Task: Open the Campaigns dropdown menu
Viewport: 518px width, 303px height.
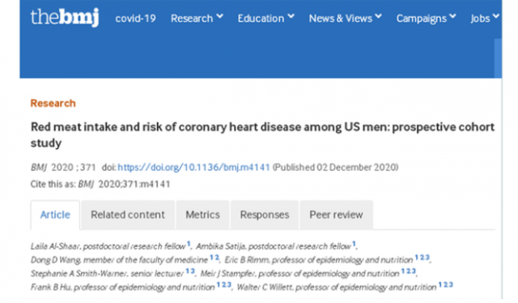Action: 427,19
